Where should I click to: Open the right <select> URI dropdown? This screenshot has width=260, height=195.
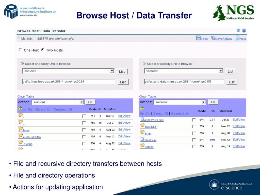pyautogui.click(x=183, y=71)
